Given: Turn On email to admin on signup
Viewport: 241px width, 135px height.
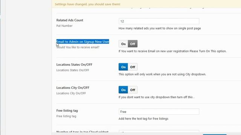Looking at the screenshot, I should tap(123, 44).
